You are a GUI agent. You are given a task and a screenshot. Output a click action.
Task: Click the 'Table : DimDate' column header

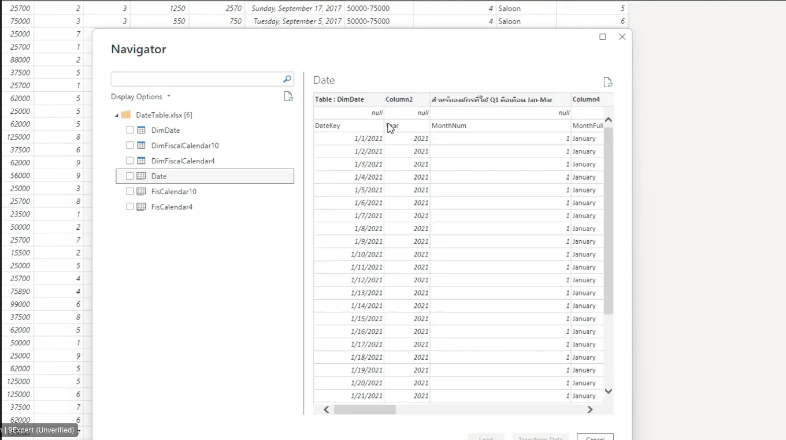pyautogui.click(x=349, y=99)
